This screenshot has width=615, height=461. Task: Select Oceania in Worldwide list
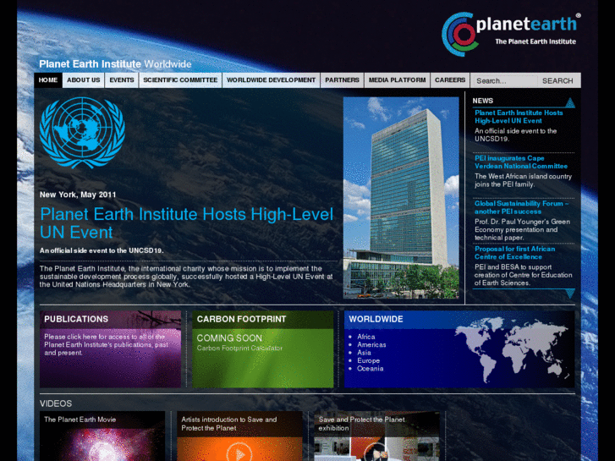tap(370, 369)
